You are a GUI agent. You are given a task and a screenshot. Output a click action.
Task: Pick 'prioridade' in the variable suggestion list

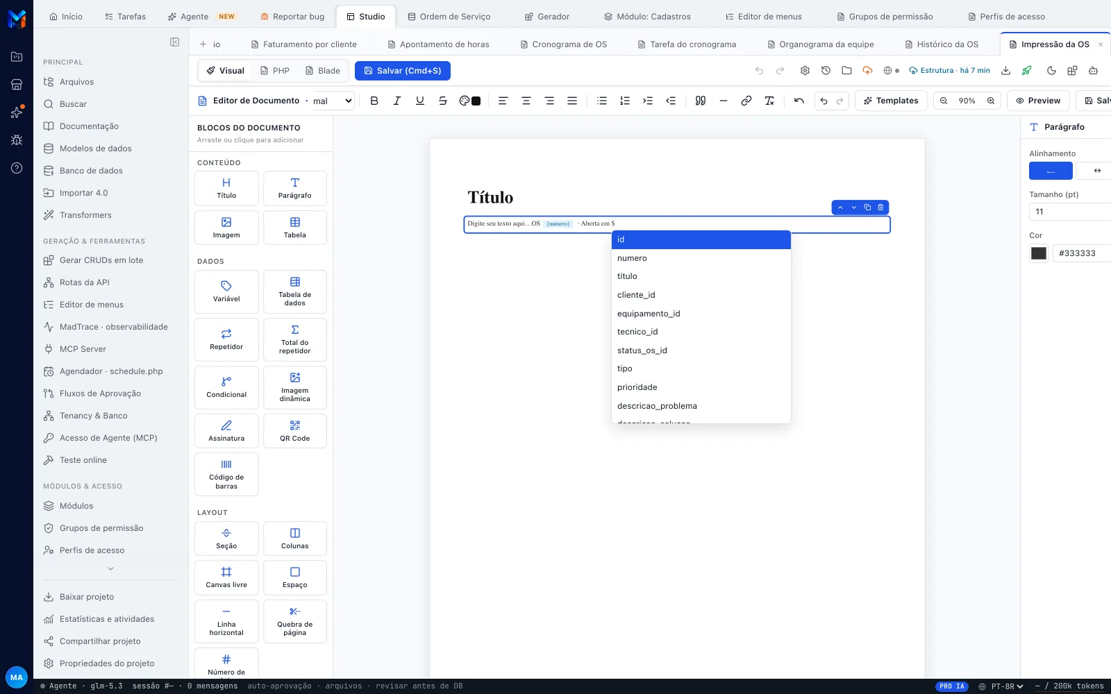[x=701, y=387]
